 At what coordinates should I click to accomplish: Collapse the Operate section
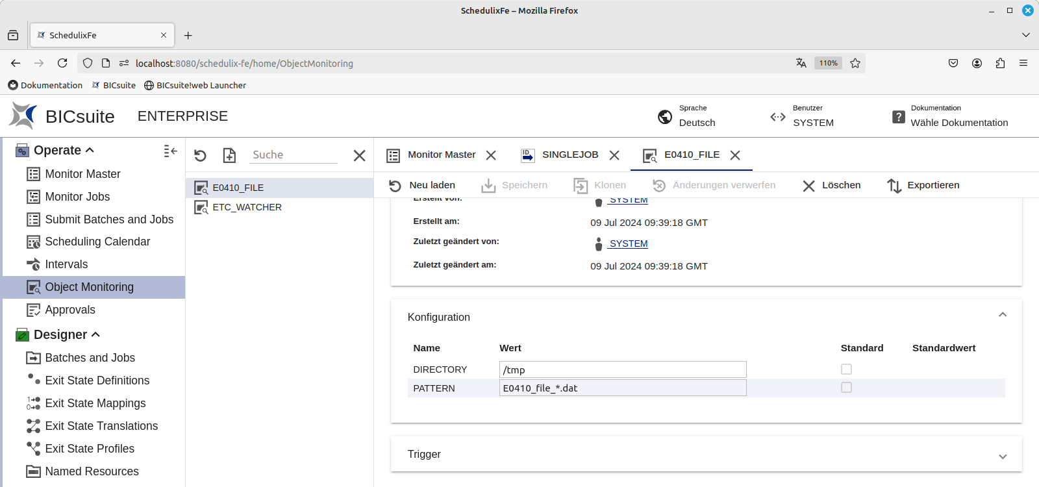pyautogui.click(x=90, y=150)
